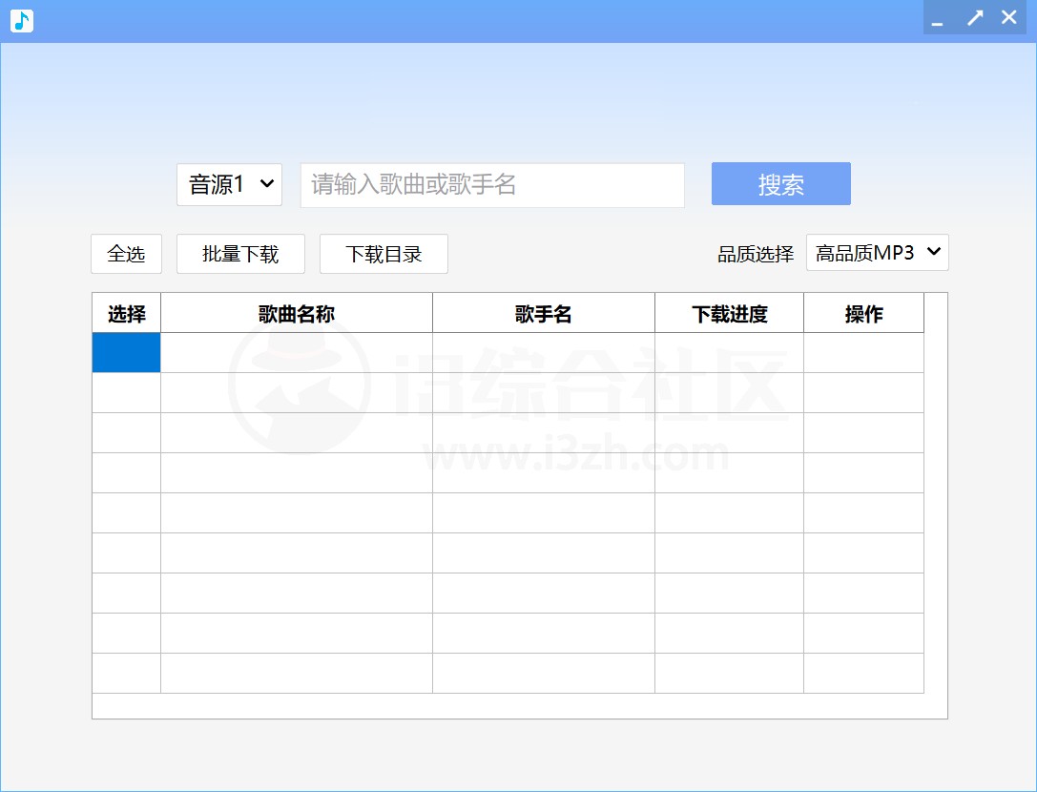This screenshot has height=792, width=1037.
Task: Sort by 歌曲名称 column header
Action: pyautogui.click(x=297, y=313)
